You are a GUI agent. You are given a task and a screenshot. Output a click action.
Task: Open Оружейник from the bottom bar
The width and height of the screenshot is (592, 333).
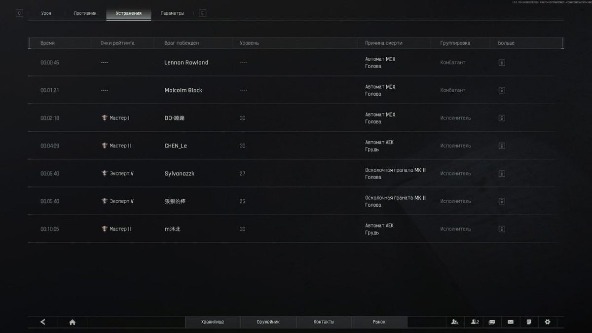268,322
